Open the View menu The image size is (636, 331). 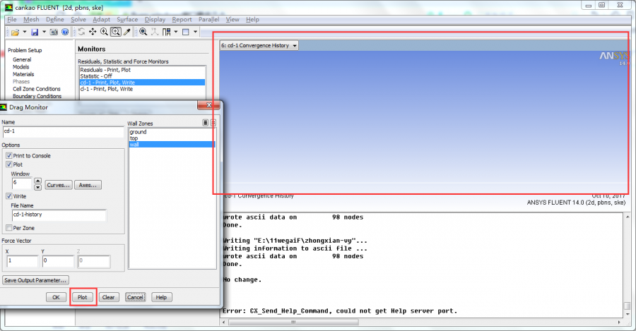(232, 20)
